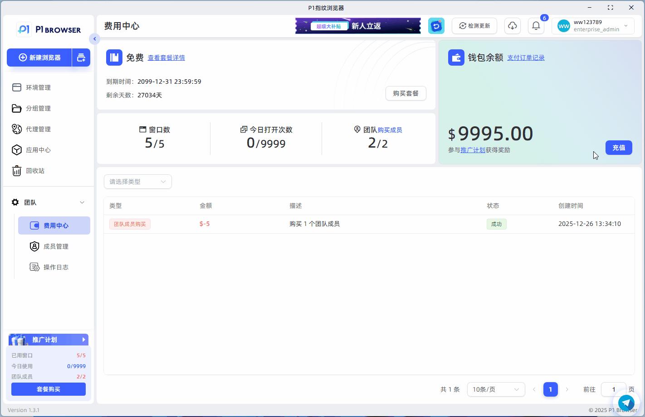Click the 新人立返 promotional banner
Viewport: 645px width, 417px height.
[x=357, y=26]
